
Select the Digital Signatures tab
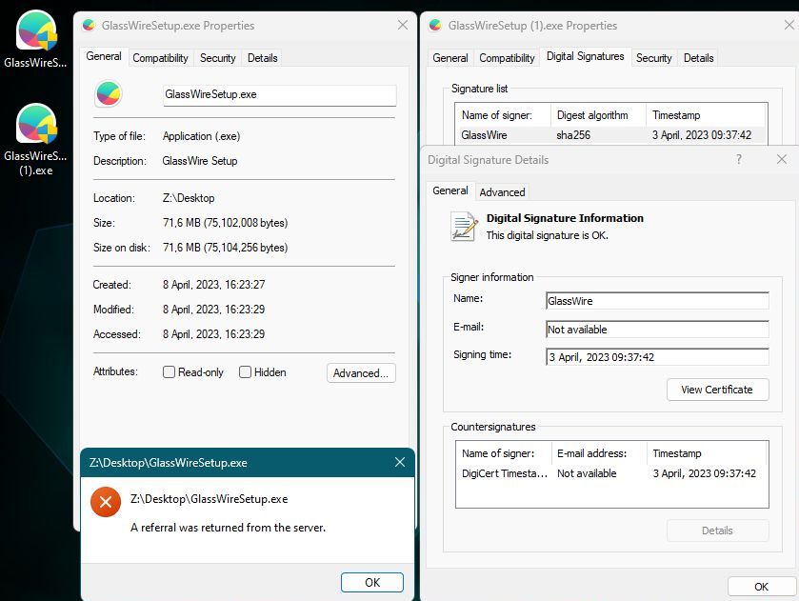586,56
